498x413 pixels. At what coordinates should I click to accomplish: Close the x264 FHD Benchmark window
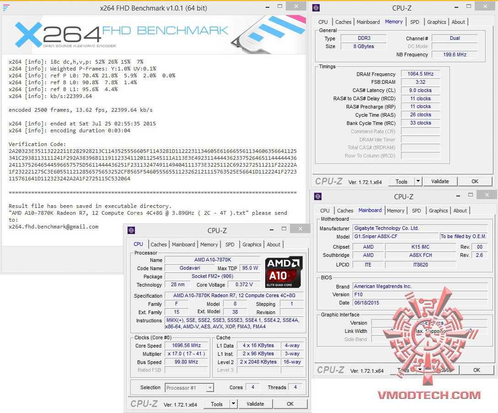point(296,6)
